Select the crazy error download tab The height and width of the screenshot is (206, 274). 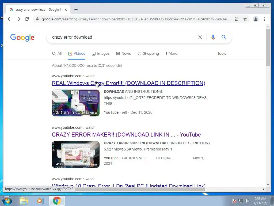[x=38, y=10]
